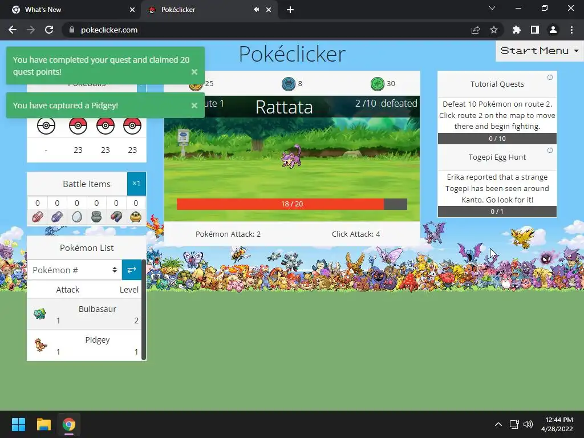584x438 pixels.
Task: Dismiss the quest completed notification
Action: (x=194, y=72)
